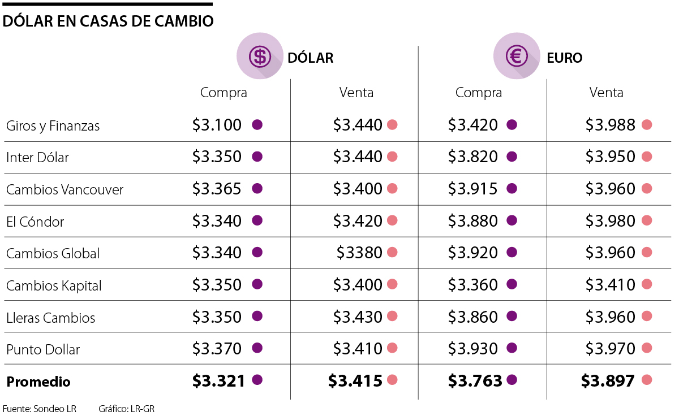Click pink dot next to El Cóndor $3.980
The image size is (679, 416).
[x=647, y=220]
